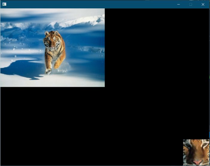This screenshot has width=210, height=166.
Task: Click the blank blue title bar area
Action: pos(90,4)
